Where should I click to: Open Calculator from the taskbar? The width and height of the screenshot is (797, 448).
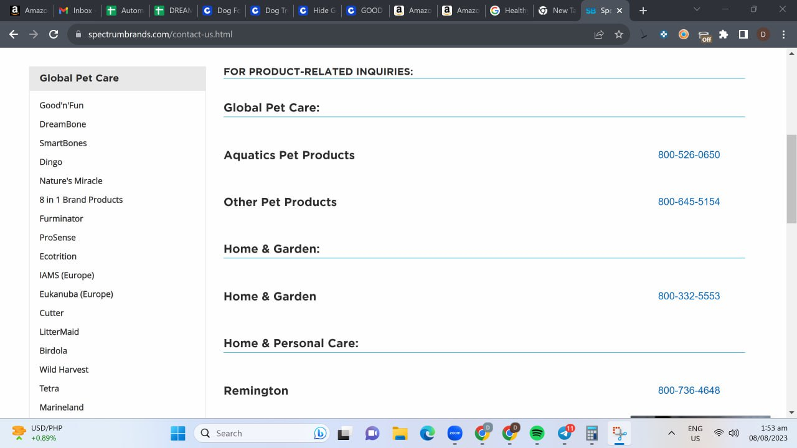tap(592, 433)
